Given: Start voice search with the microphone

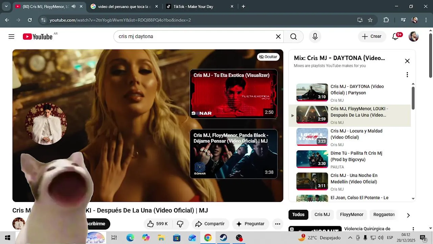Looking at the screenshot, I should tap(315, 37).
